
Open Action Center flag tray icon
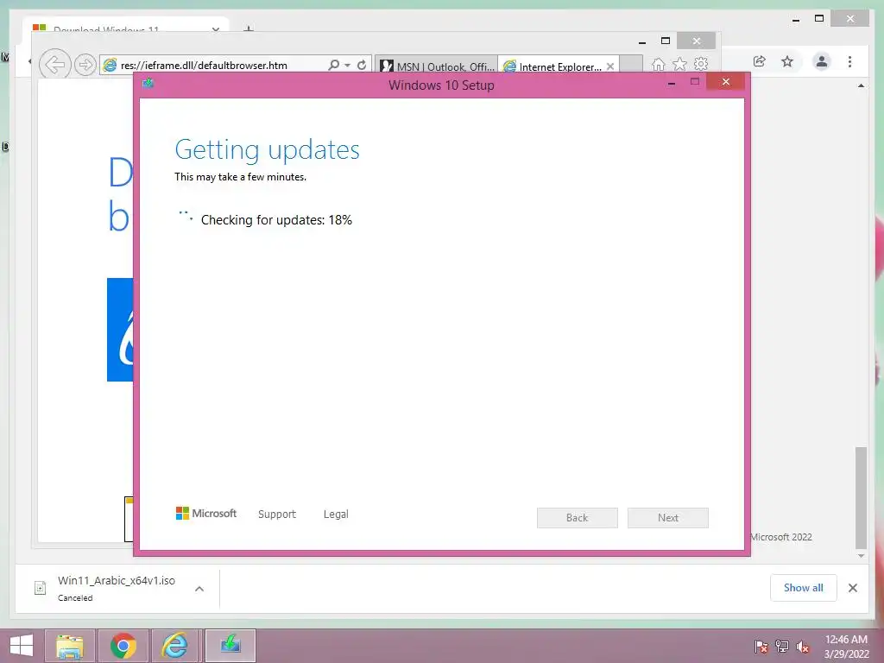[x=761, y=647]
